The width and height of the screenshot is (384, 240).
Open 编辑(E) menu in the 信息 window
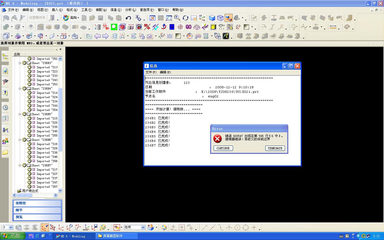(165, 72)
